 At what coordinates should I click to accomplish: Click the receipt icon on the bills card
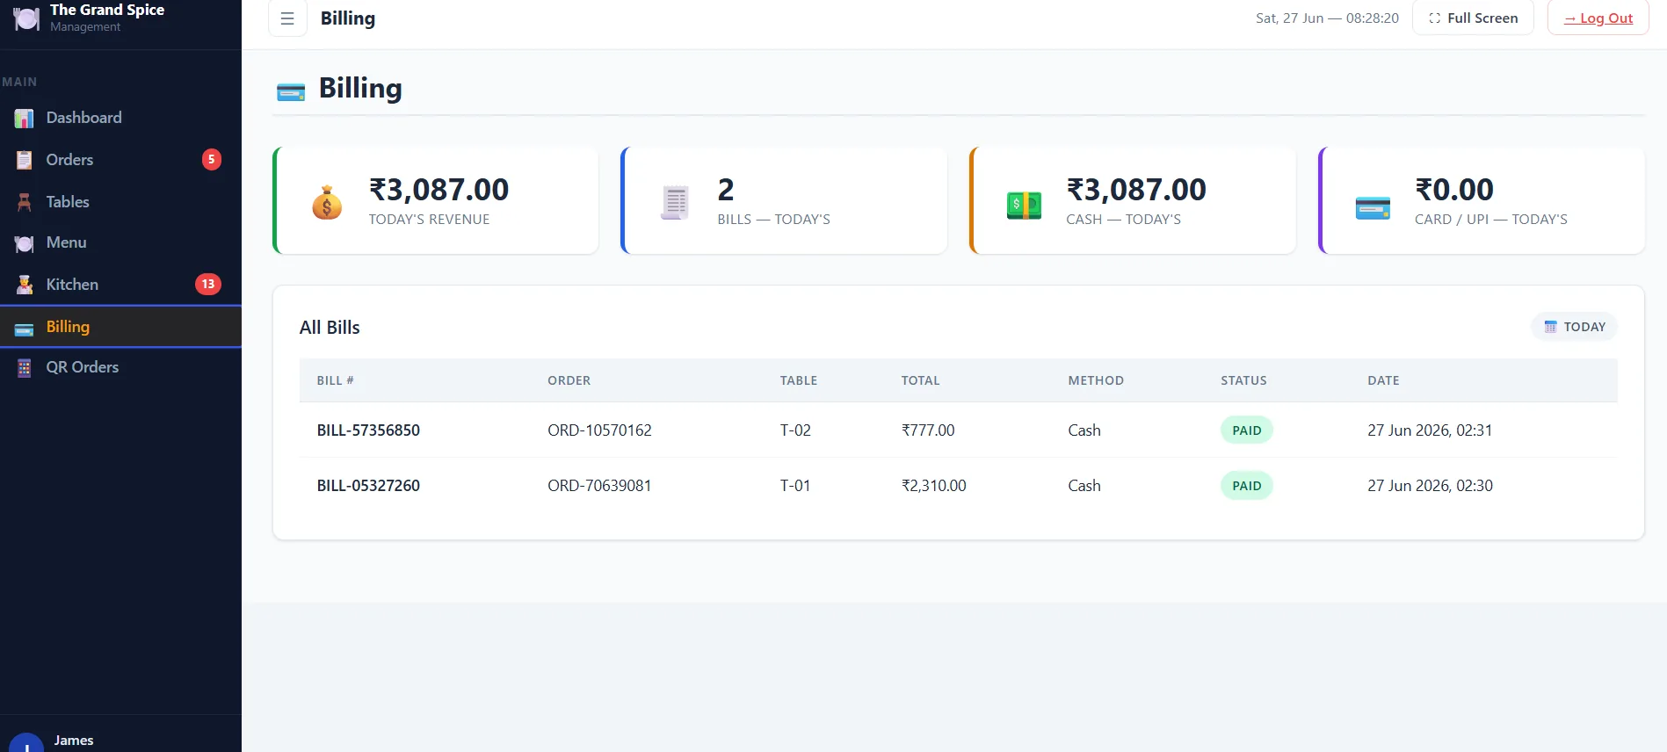(675, 203)
